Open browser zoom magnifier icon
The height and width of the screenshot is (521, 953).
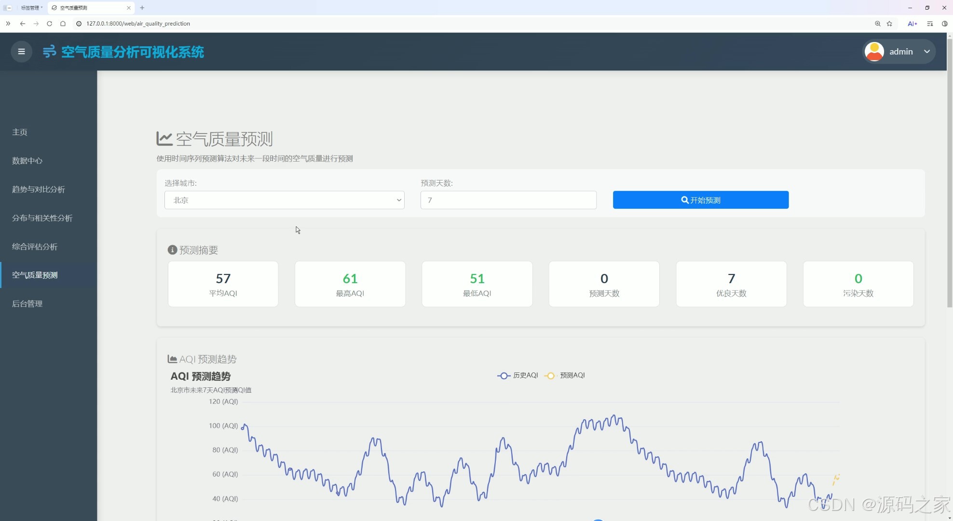coord(877,24)
